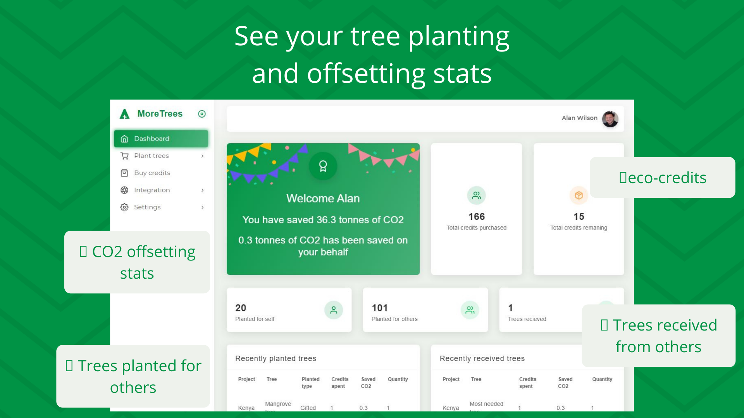Click the MoreTrees tree logo icon
This screenshot has width=744, height=418.
click(x=124, y=114)
